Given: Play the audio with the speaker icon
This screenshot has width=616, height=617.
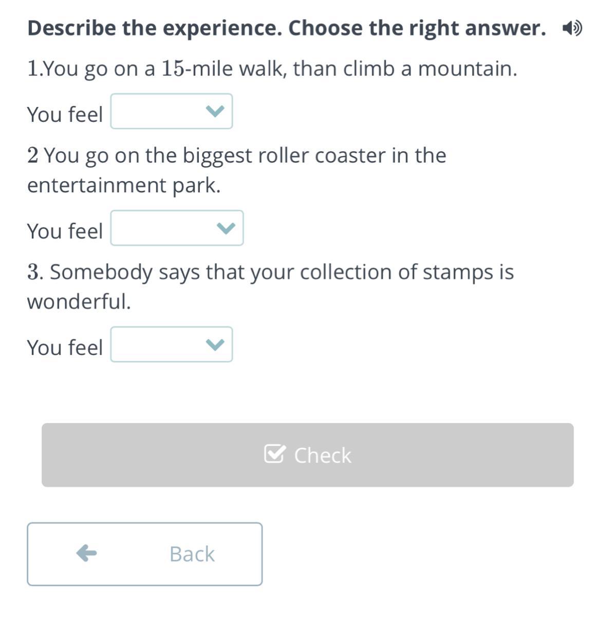Looking at the screenshot, I should 572,28.
